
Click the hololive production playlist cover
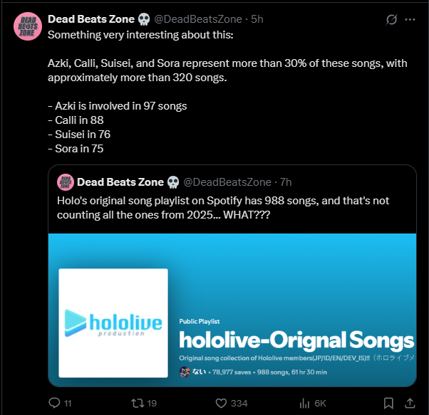tap(113, 322)
